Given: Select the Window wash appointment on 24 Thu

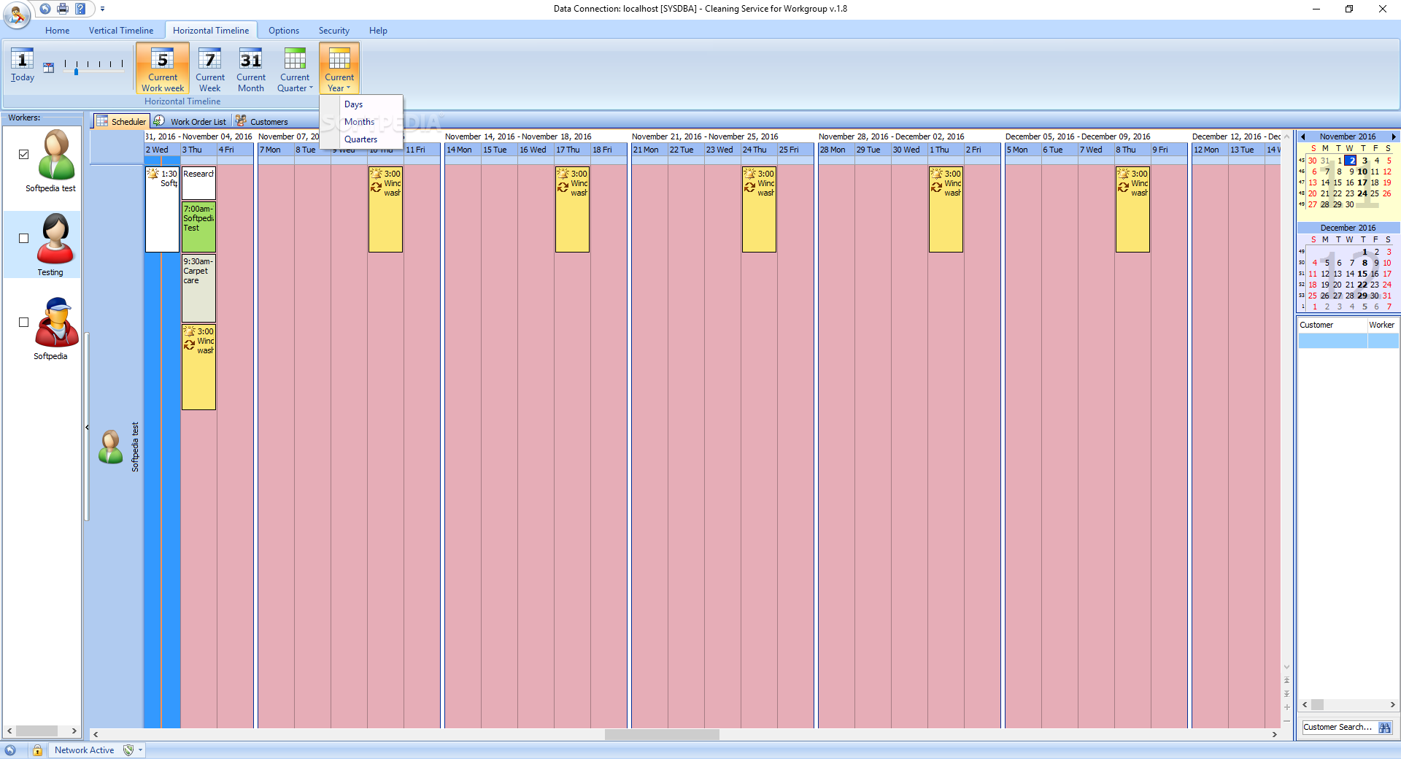Looking at the screenshot, I should click(759, 209).
